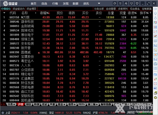Image resolution: width=158 pixels, height=115 pixels.
Task: Click the 总量 column header
Action: [x=111, y=13]
